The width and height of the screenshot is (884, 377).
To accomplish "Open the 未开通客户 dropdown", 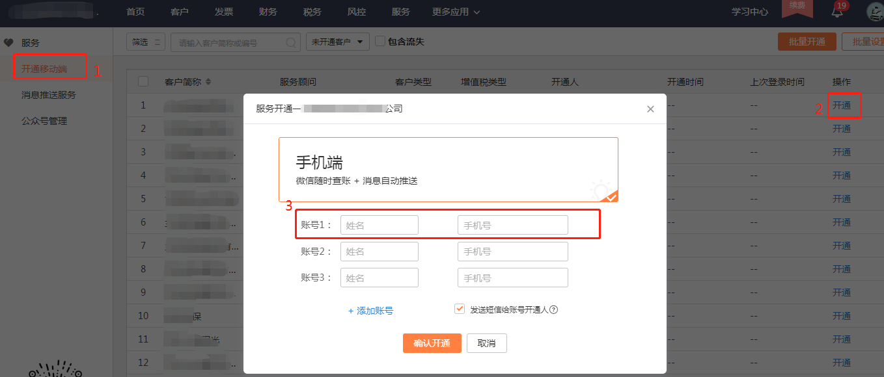I will pyautogui.click(x=337, y=40).
